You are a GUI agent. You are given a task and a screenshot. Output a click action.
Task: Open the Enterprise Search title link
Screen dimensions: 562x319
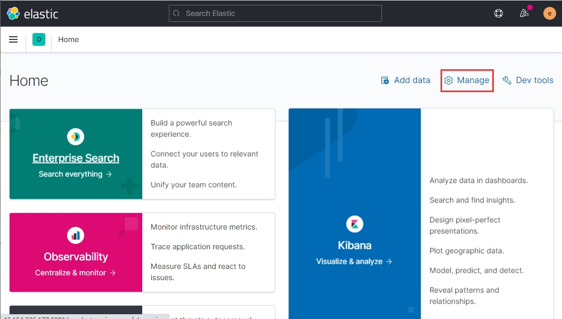[76, 158]
